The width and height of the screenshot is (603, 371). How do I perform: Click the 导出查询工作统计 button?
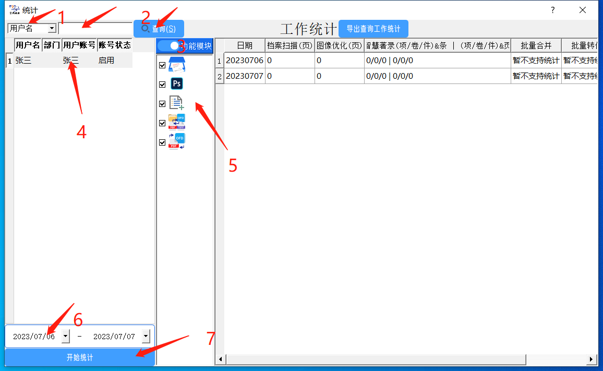(373, 29)
